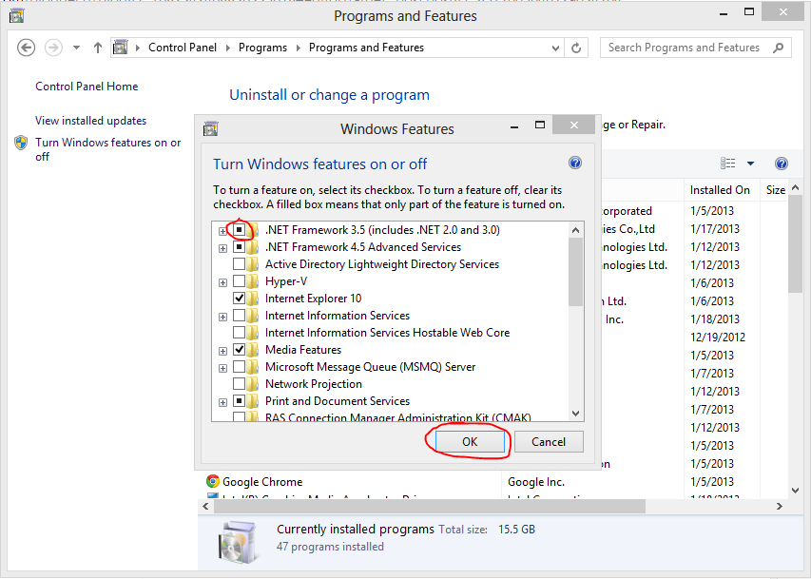The width and height of the screenshot is (811, 579).
Task: Toggle the .NET Framework 4.5 Advanced Services checkbox
Action: pos(239,247)
